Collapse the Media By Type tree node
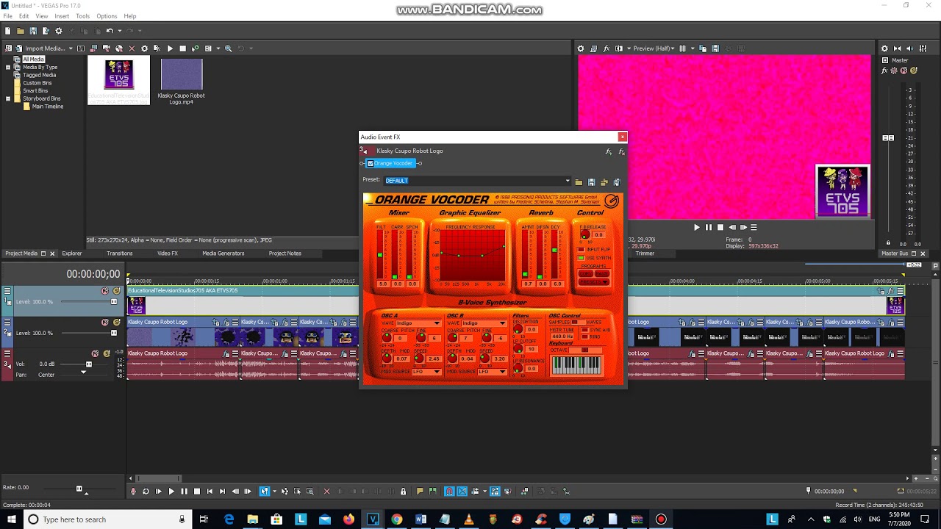This screenshot has height=529, width=941. click(8, 67)
